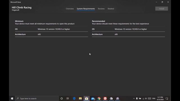Click Minimum OS value Windows 10 version
This screenshot has height=101, width=180.
(54, 29)
